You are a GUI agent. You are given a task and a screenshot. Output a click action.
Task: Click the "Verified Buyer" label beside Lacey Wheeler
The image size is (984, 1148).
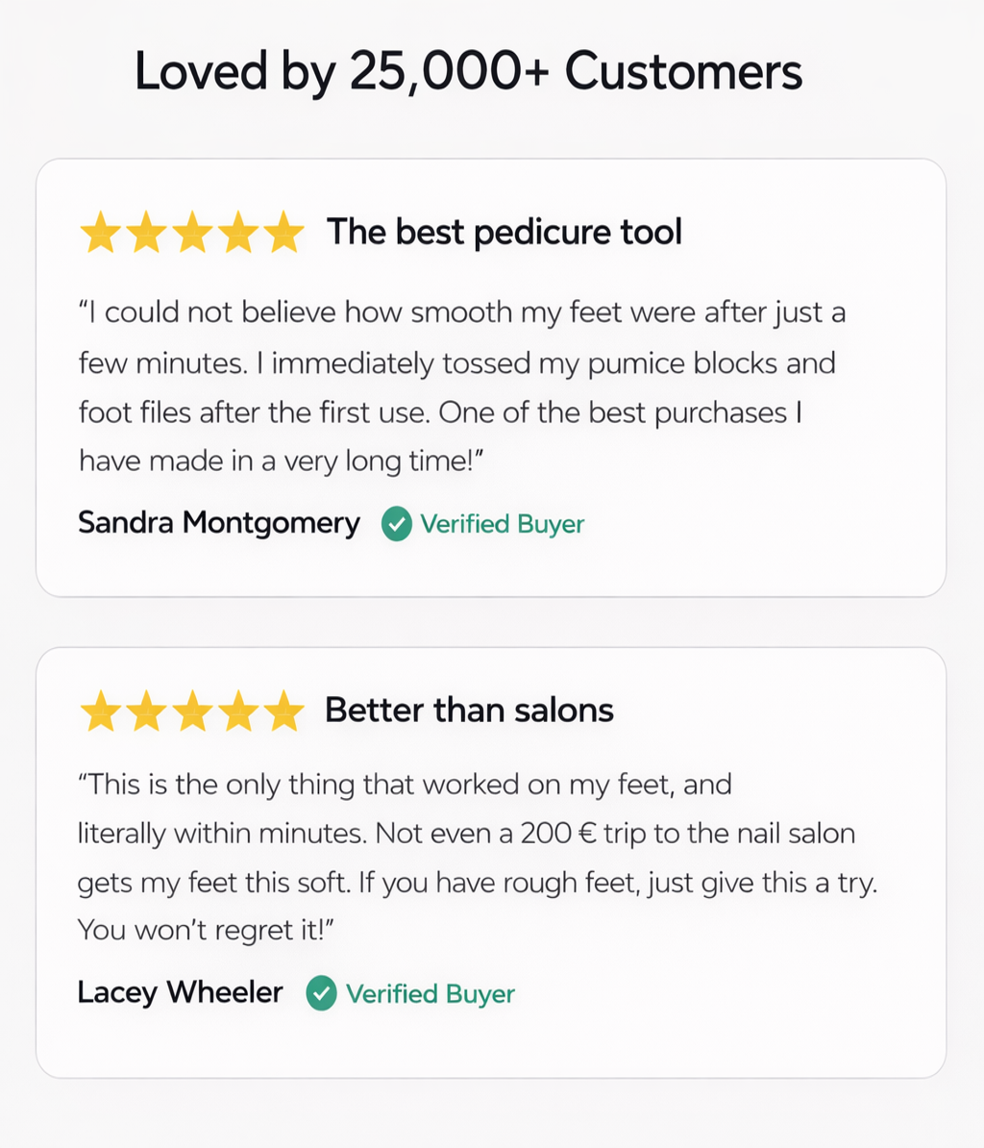click(x=430, y=993)
